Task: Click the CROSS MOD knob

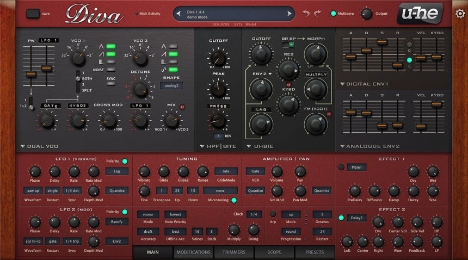Action: coord(109,120)
